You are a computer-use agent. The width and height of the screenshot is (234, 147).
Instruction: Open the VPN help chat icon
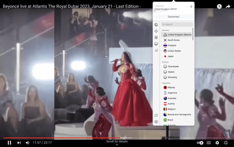click(x=156, y=115)
